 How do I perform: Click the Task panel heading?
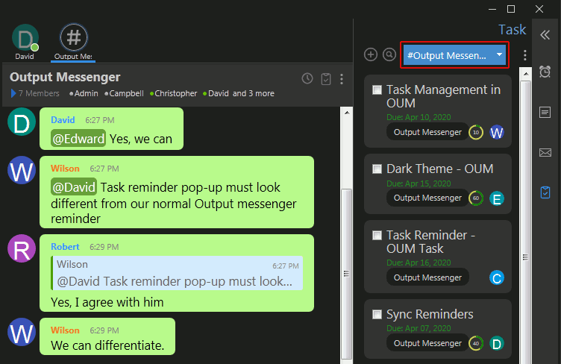[513, 29]
